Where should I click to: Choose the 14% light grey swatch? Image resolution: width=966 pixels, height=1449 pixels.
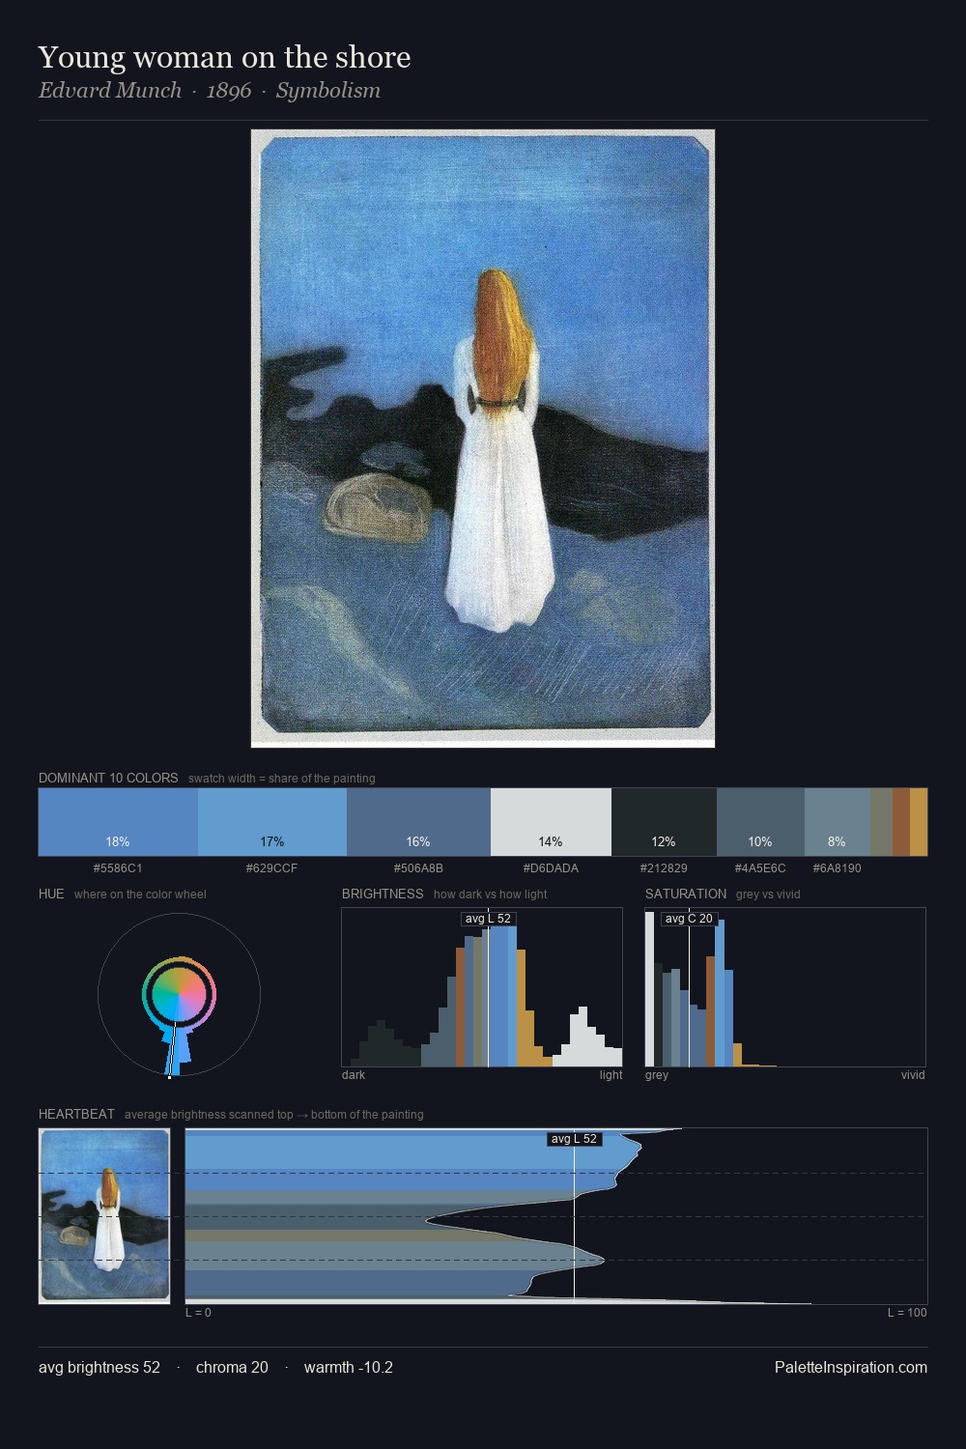pyautogui.click(x=551, y=822)
